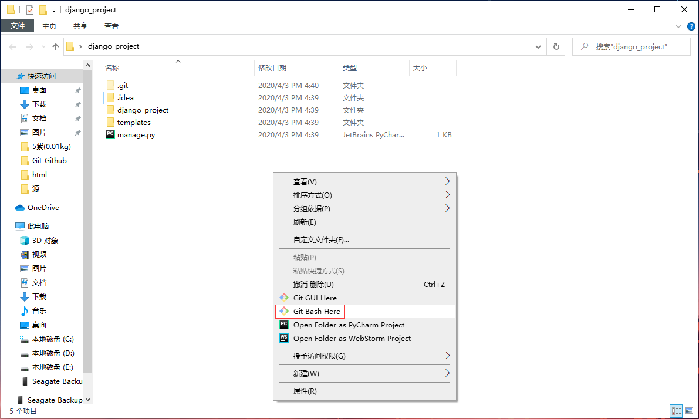This screenshot has width=699, height=419.
Task: Click the manage.py PyCharm file icon
Action: pyautogui.click(x=110, y=134)
